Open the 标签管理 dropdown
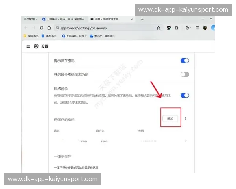This screenshot has width=236, height=189. 30,19
